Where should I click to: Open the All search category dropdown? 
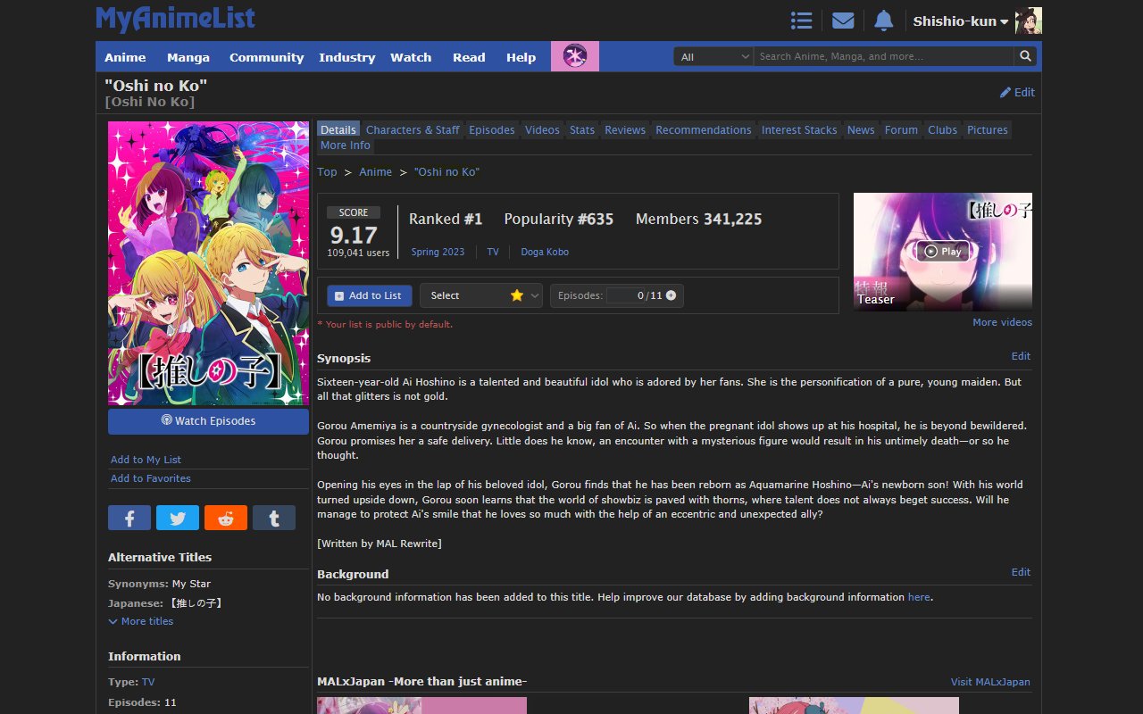(x=713, y=55)
